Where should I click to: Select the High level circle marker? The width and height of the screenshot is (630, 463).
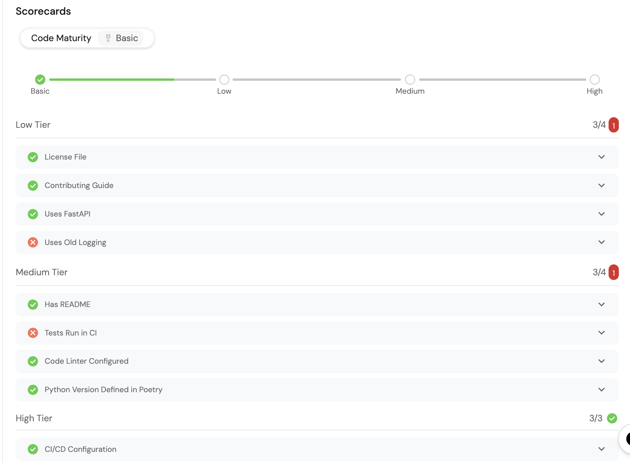tap(594, 80)
